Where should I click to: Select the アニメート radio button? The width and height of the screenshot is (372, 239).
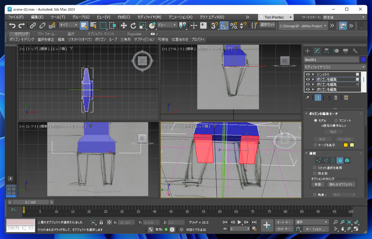(336, 120)
